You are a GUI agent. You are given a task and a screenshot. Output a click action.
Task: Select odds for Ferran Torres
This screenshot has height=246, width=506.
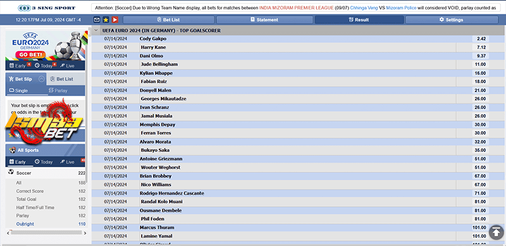point(481,133)
